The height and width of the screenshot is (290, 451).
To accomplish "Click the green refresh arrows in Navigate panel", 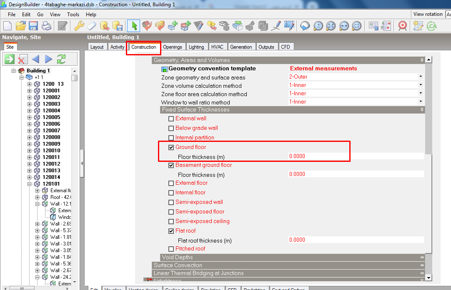I will 61,59.
